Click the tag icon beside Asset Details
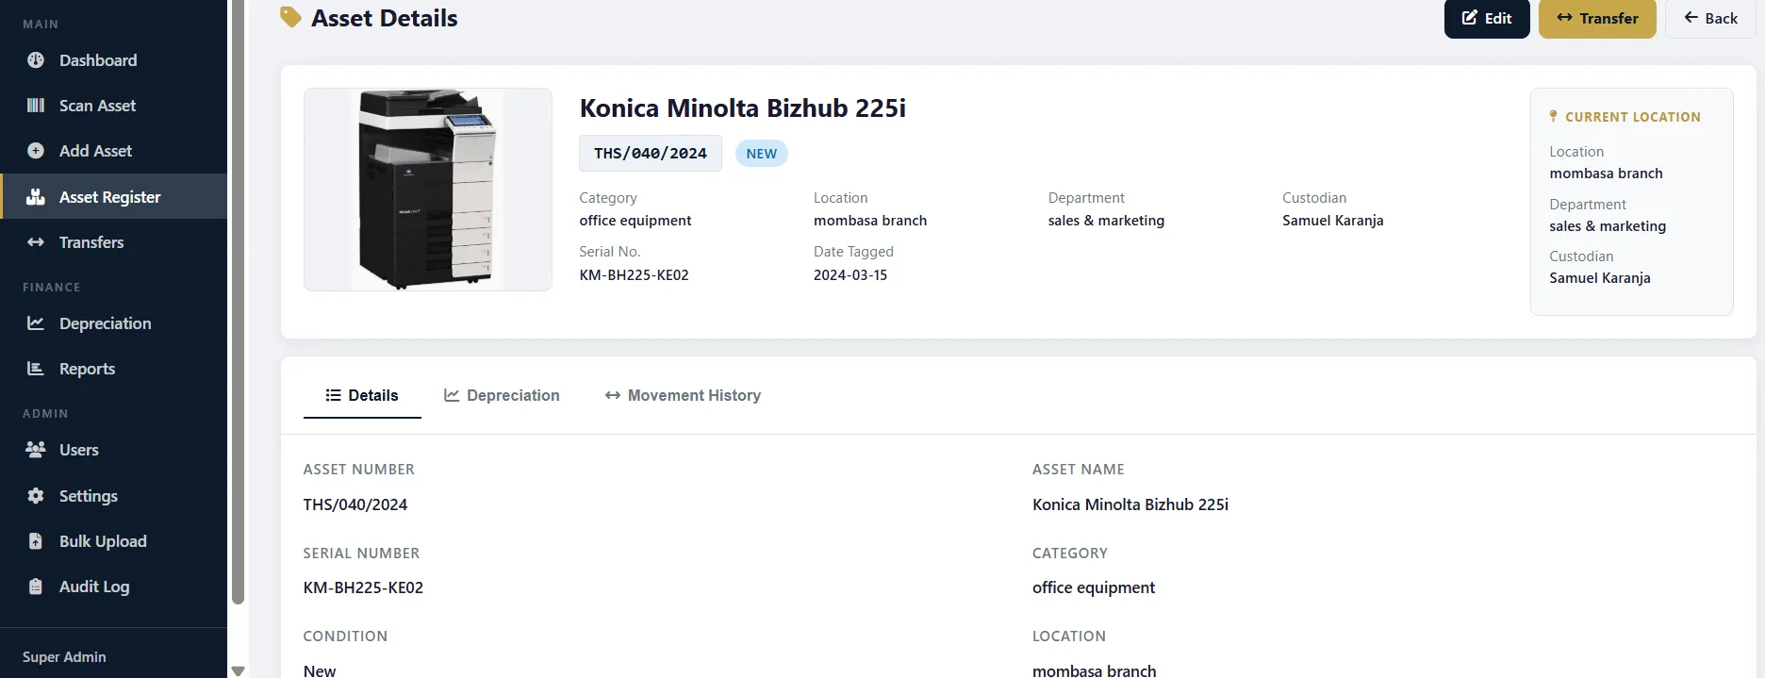1765x678 pixels. (290, 18)
